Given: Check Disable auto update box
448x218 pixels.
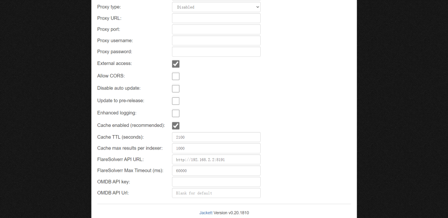Looking at the screenshot, I should [x=175, y=89].
